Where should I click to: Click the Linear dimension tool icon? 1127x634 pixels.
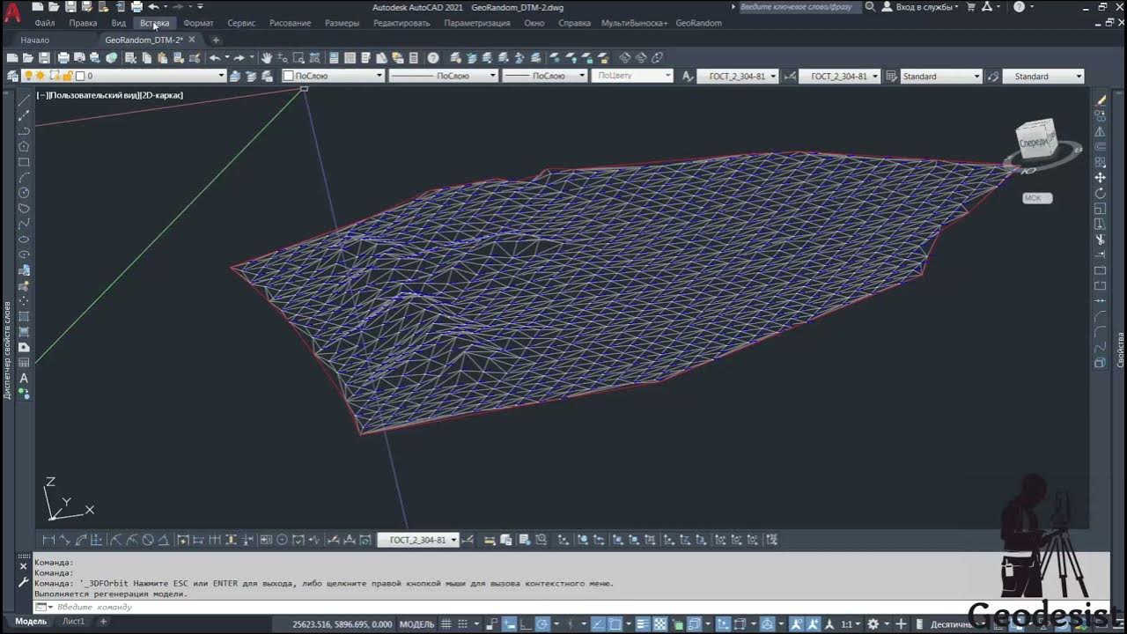pyautogui.click(x=48, y=540)
